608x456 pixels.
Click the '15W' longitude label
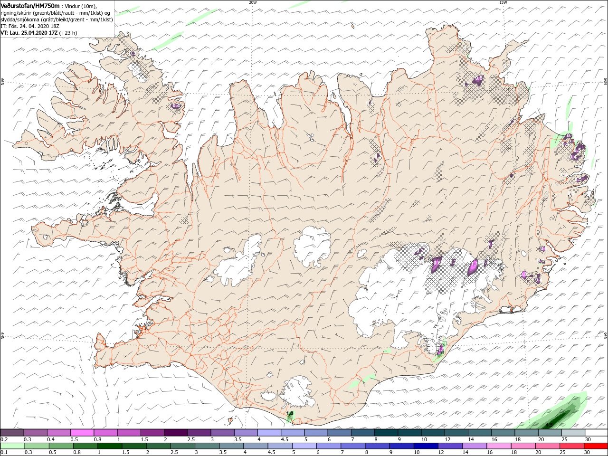coord(503,2)
